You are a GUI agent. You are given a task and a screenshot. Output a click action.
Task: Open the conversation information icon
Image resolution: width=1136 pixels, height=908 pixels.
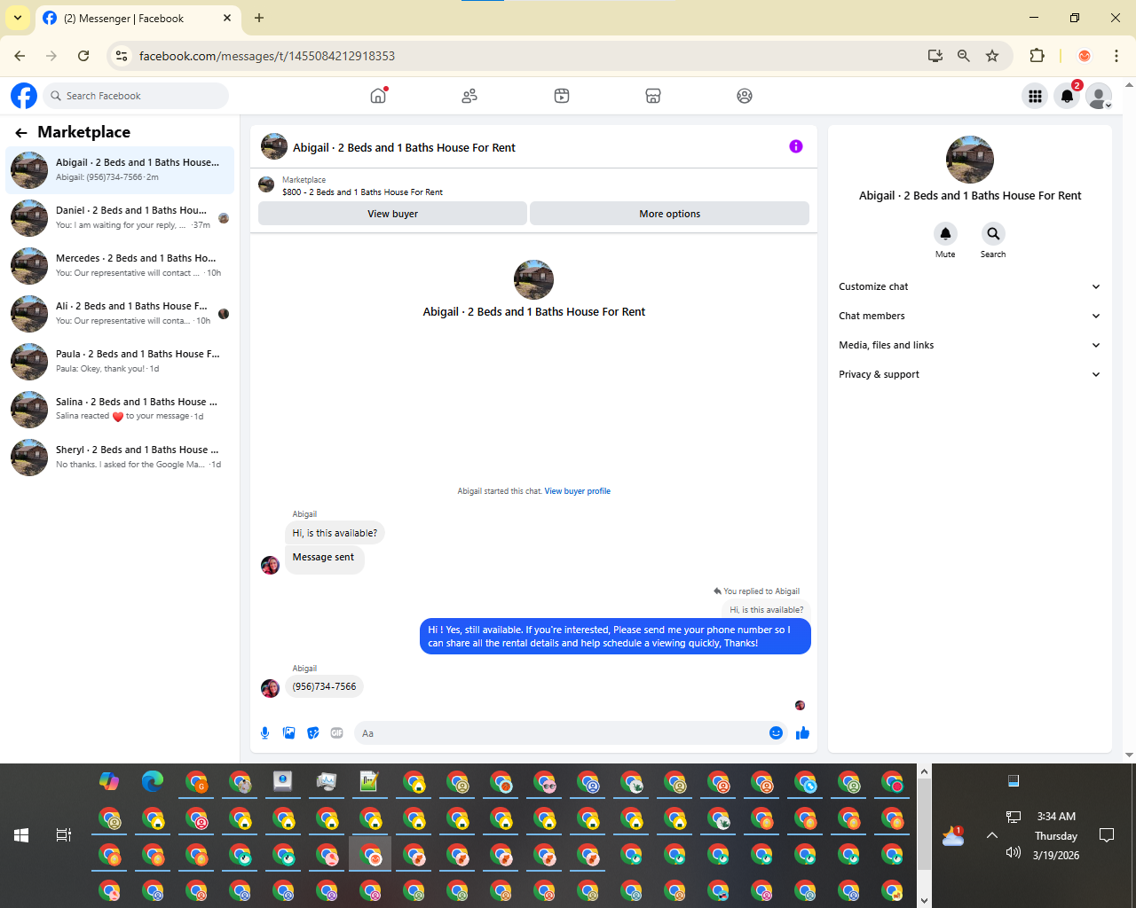pyautogui.click(x=796, y=146)
